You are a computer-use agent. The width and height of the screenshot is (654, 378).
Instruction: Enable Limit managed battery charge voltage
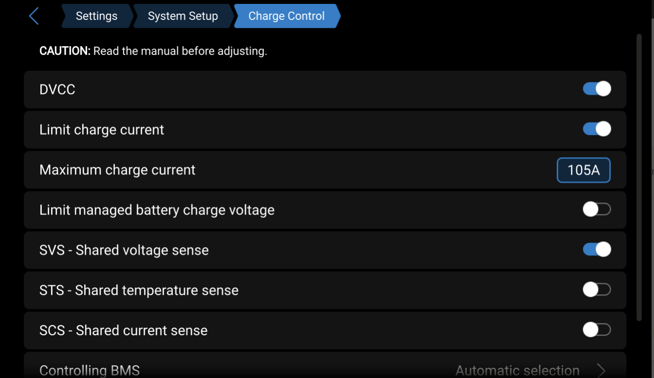(597, 210)
